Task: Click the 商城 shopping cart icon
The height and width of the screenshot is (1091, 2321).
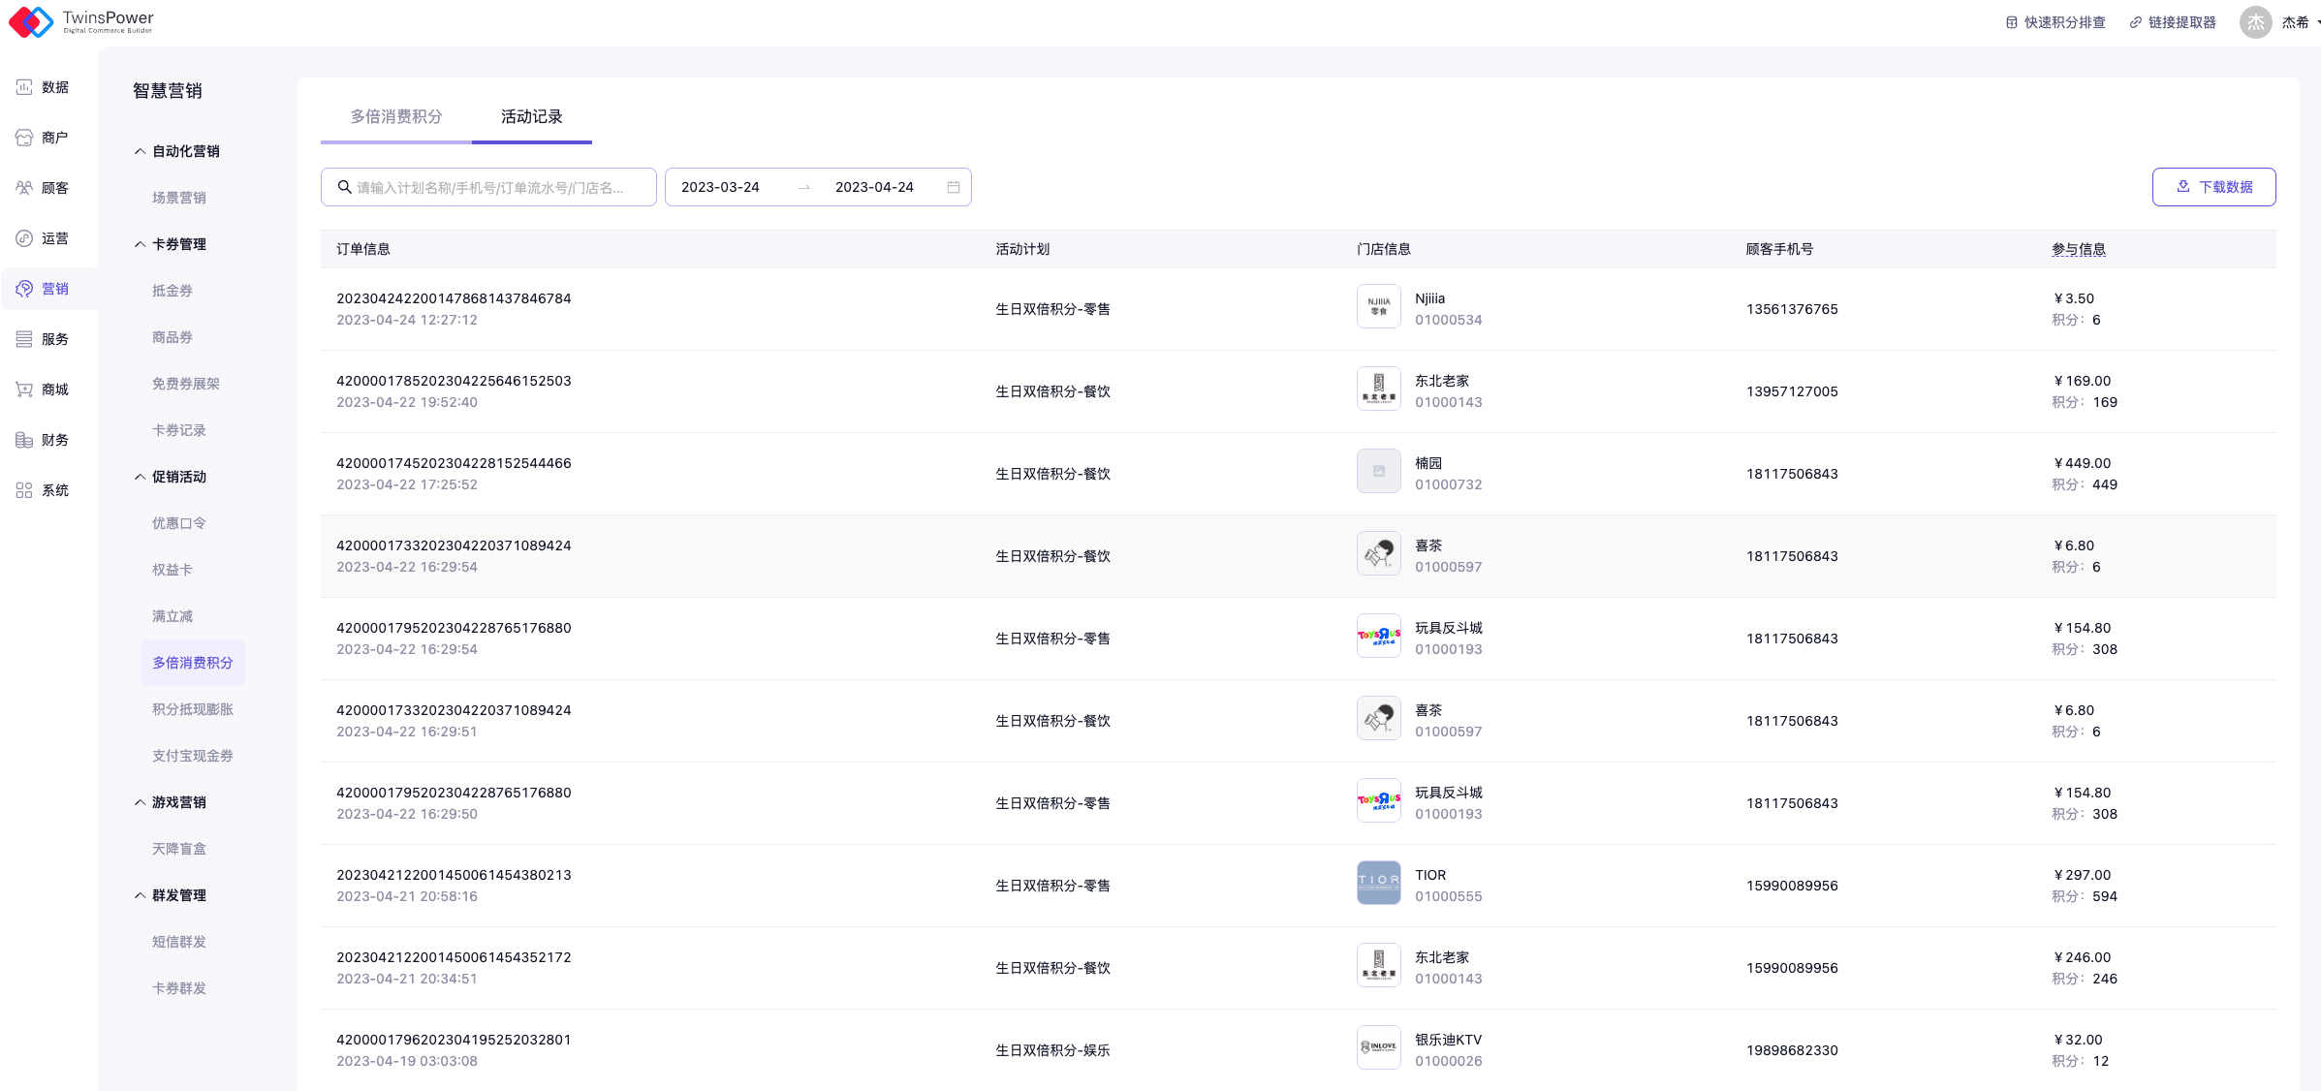Action: point(24,390)
